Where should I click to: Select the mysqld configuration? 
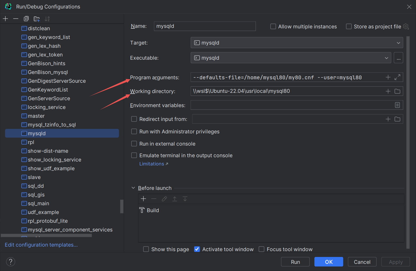tap(62, 133)
